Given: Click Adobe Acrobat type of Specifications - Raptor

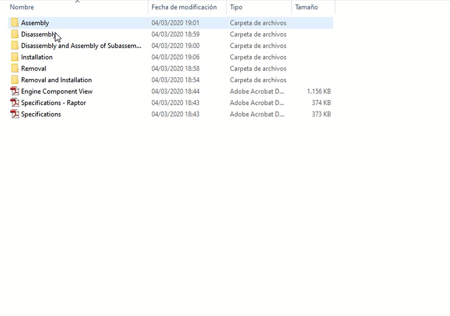Looking at the screenshot, I should (257, 103).
